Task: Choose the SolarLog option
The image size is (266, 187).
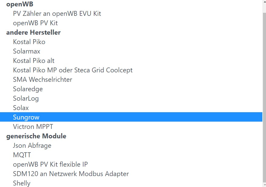Action: point(26,99)
